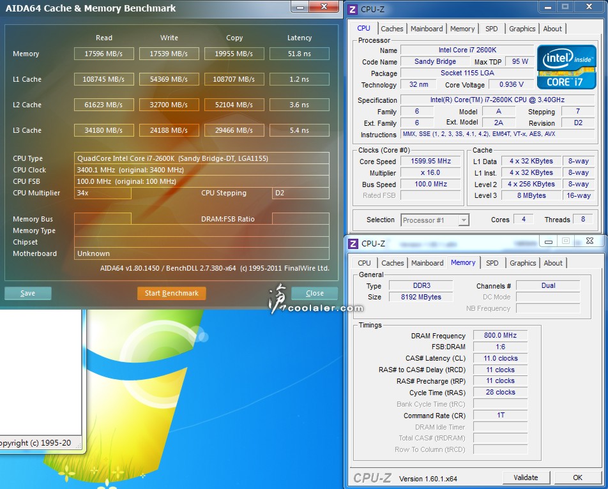Viewport: 608px width, 489px height.
Task: Click the Motherboard field showing Unknown
Action: click(x=202, y=254)
